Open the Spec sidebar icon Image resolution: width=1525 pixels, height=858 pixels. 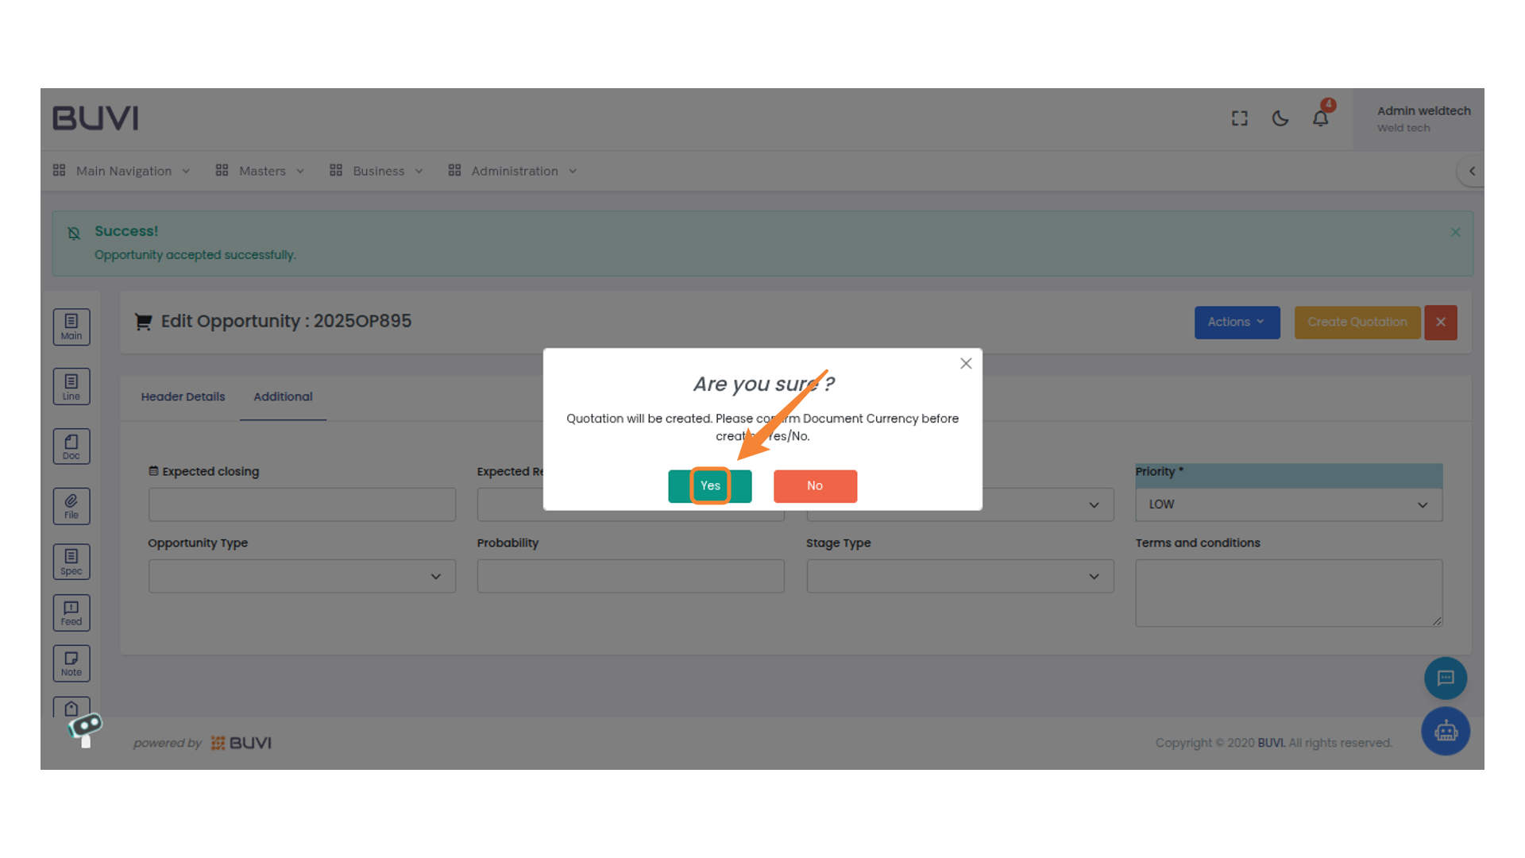(x=71, y=562)
